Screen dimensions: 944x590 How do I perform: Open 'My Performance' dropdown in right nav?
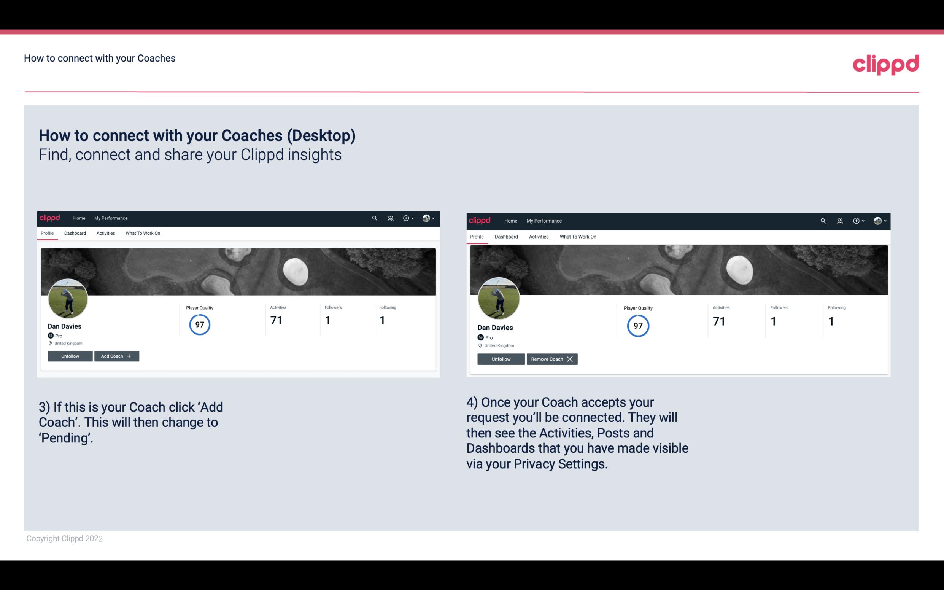[544, 220]
